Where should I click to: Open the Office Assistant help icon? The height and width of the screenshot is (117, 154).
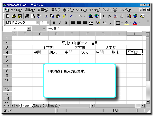(142, 16)
